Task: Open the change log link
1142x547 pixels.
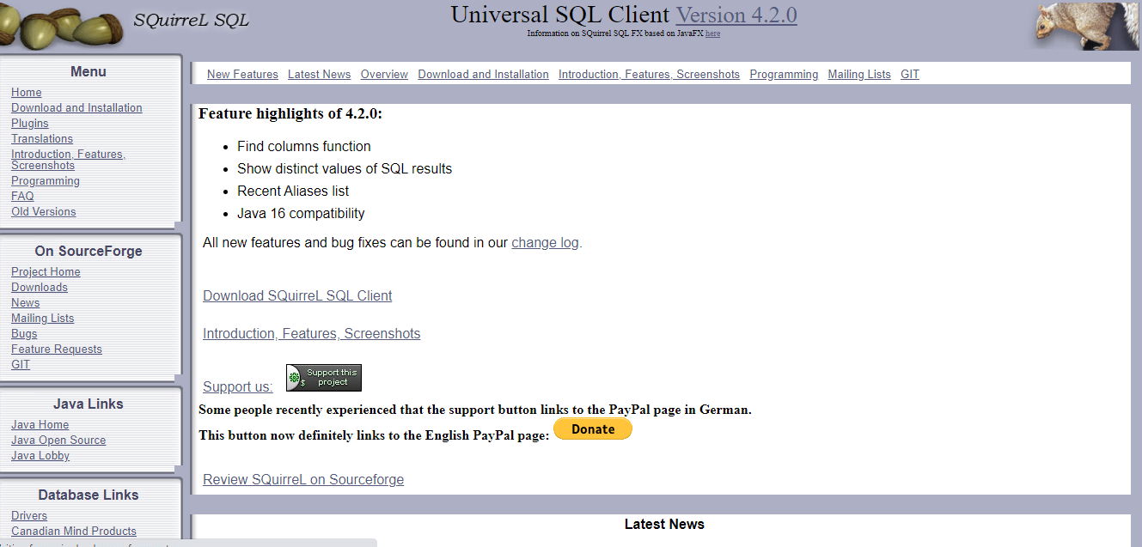Action: 545,243
